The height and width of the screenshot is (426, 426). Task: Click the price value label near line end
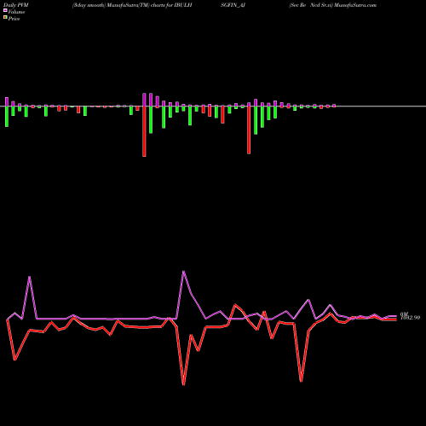[410, 318]
